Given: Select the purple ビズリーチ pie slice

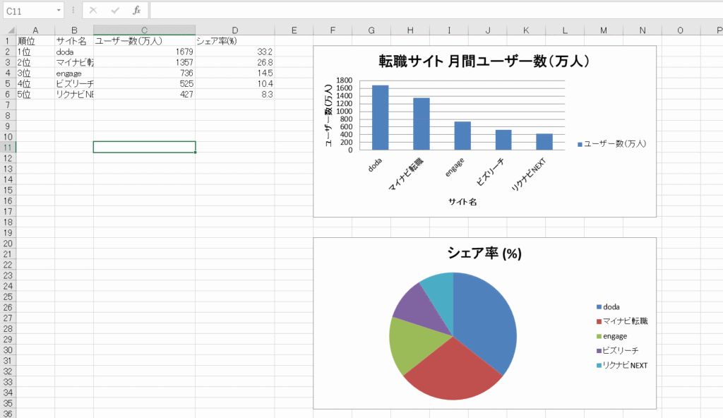Looking at the screenshot, I should [x=419, y=309].
